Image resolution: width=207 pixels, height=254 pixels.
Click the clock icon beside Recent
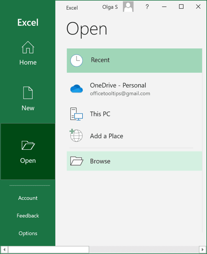[x=77, y=61]
